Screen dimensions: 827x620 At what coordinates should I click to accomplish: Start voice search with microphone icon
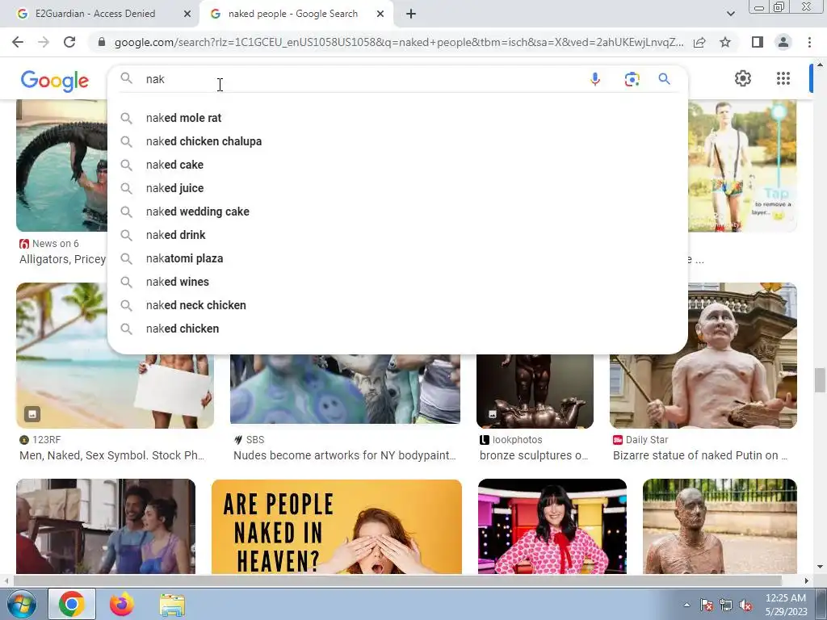pyautogui.click(x=595, y=79)
